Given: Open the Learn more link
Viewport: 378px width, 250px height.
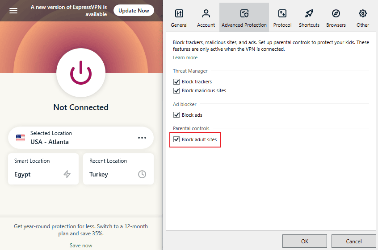Looking at the screenshot, I should coord(185,57).
